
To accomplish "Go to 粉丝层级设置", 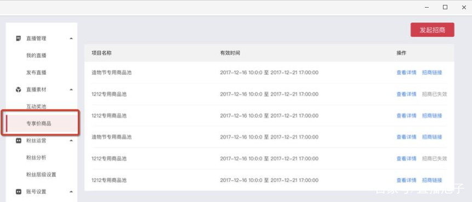I will coord(41,174).
